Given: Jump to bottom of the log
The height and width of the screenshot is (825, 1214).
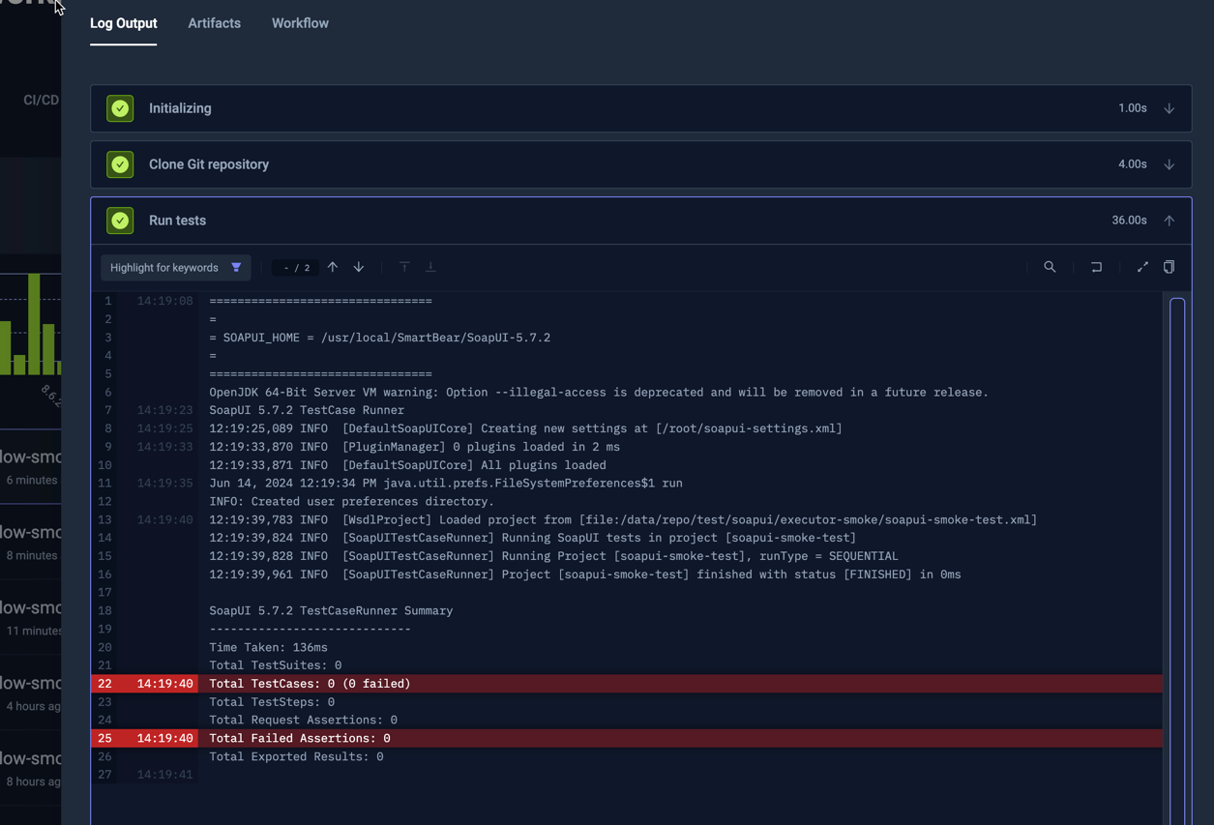Looking at the screenshot, I should tap(430, 267).
